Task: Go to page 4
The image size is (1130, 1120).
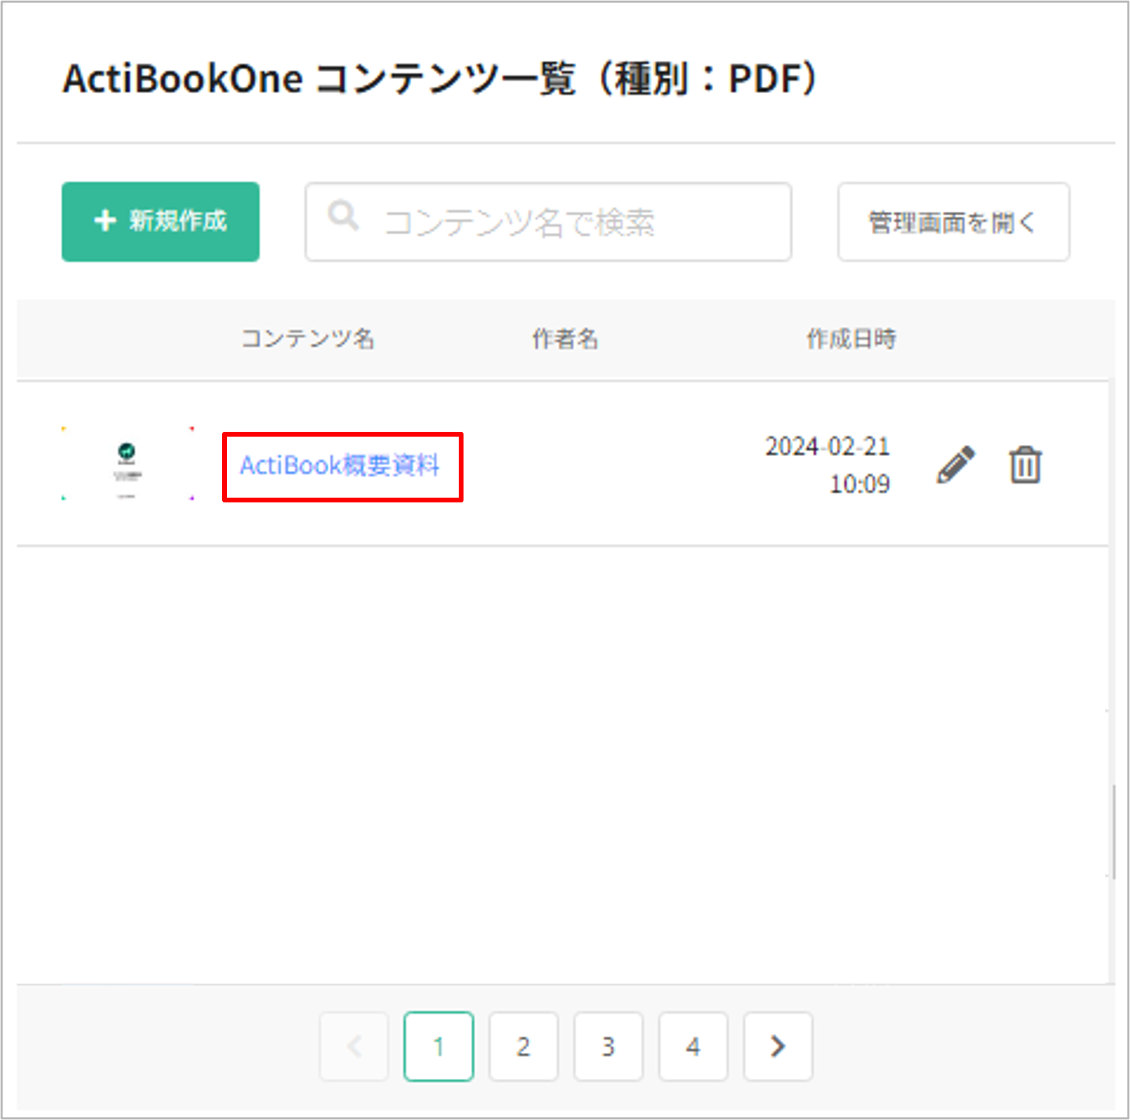Action: pyautogui.click(x=693, y=1046)
